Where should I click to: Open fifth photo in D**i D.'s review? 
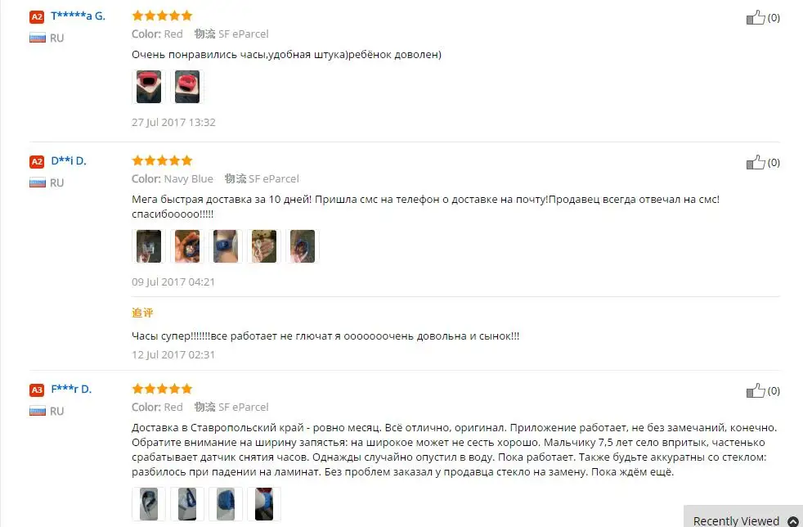[x=303, y=246]
